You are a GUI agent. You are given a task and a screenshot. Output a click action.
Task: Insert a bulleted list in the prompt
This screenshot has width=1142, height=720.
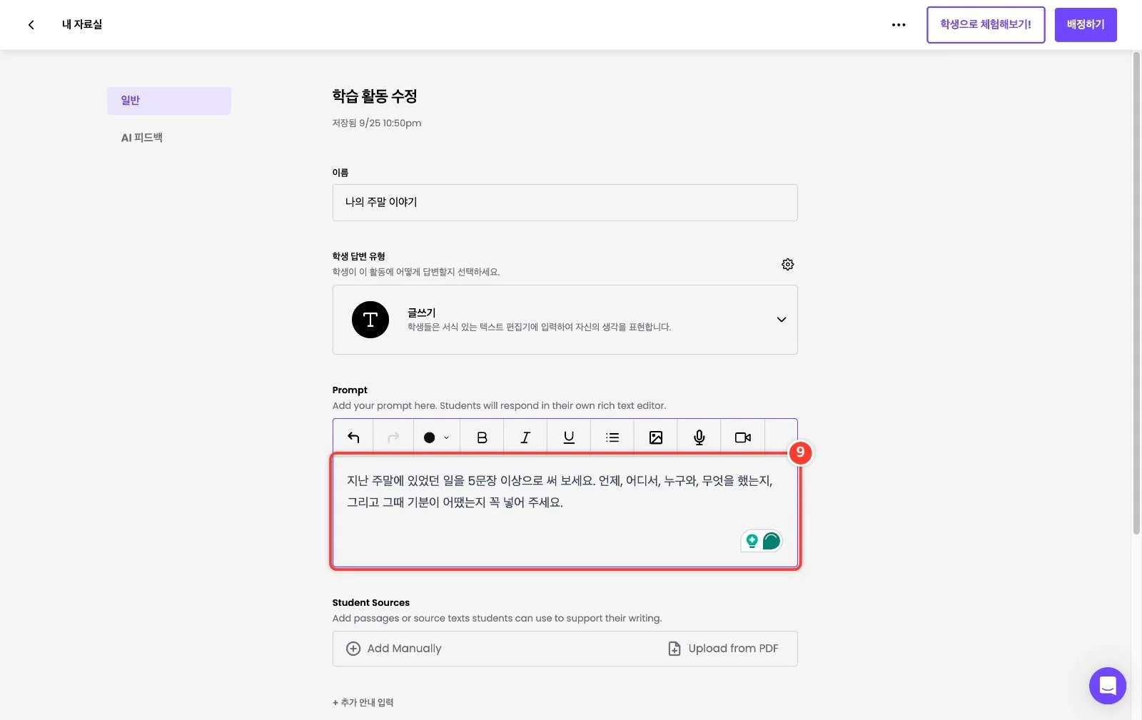tap(612, 437)
